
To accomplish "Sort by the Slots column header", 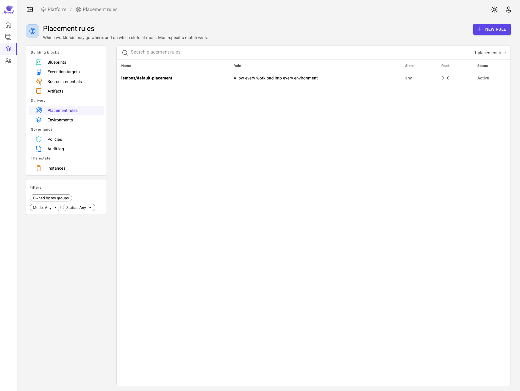I will (409, 66).
